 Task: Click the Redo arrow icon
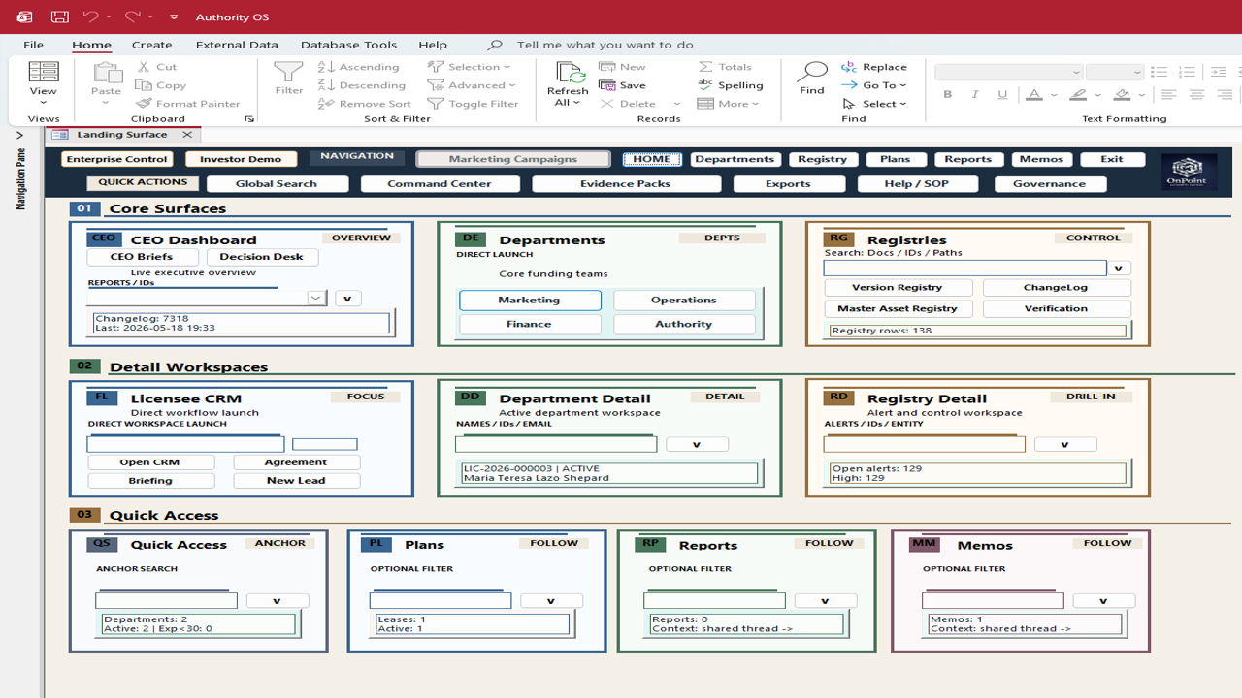tap(133, 16)
